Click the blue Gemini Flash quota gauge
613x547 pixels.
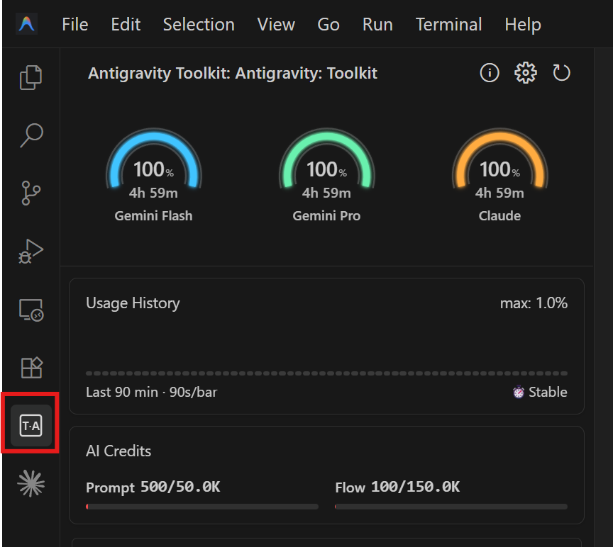click(154, 159)
